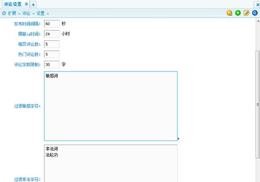Click the 秒 unit text
Viewport: 260px width, 182px height.
pyautogui.click(x=64, y=24)
